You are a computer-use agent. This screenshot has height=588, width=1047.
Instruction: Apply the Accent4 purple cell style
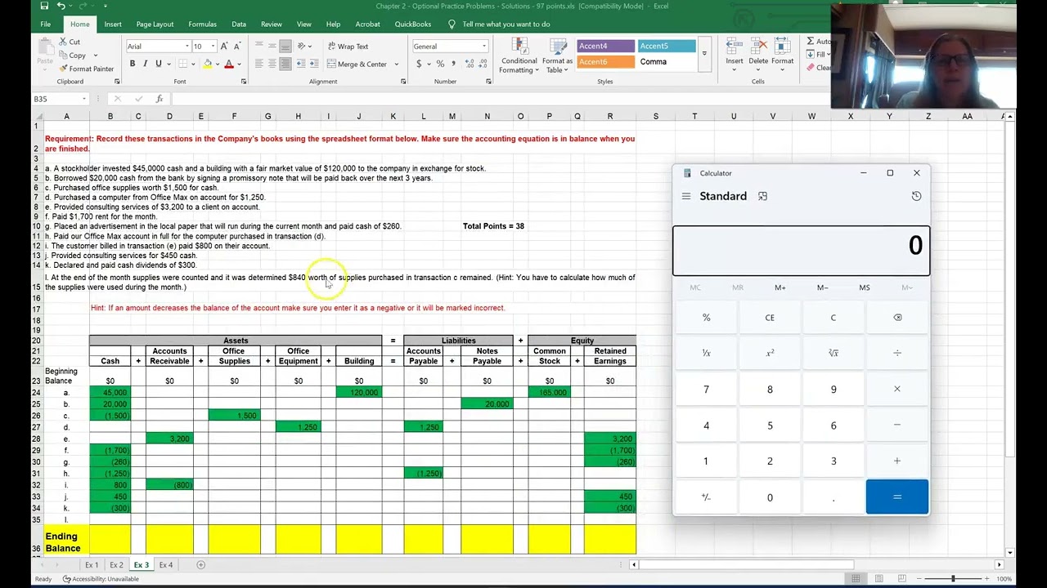605,47
